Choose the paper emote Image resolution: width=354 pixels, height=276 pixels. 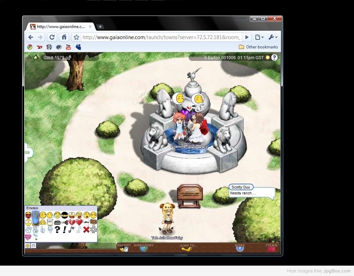click(50, 222)
